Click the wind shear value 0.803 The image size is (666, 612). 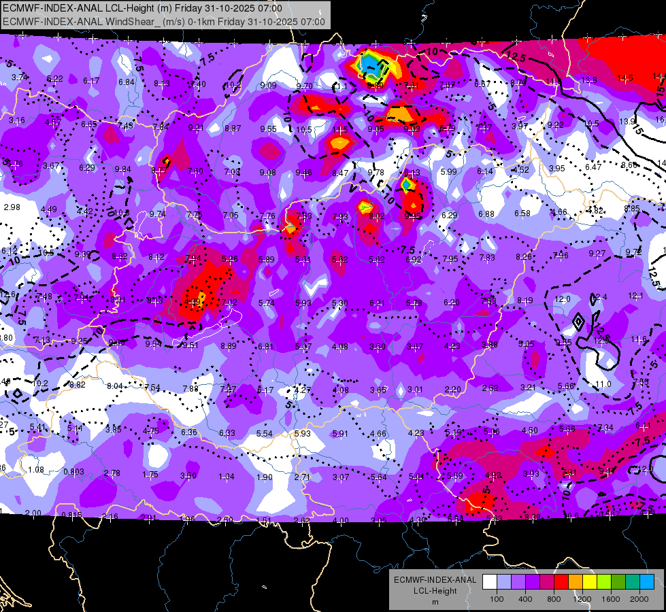click(x=73, y=472)
